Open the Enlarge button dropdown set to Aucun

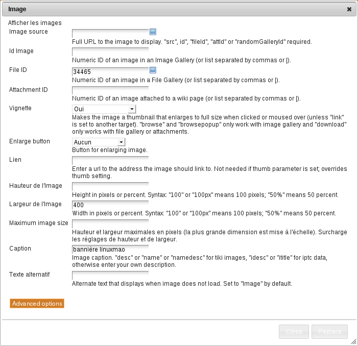point(99,142)
